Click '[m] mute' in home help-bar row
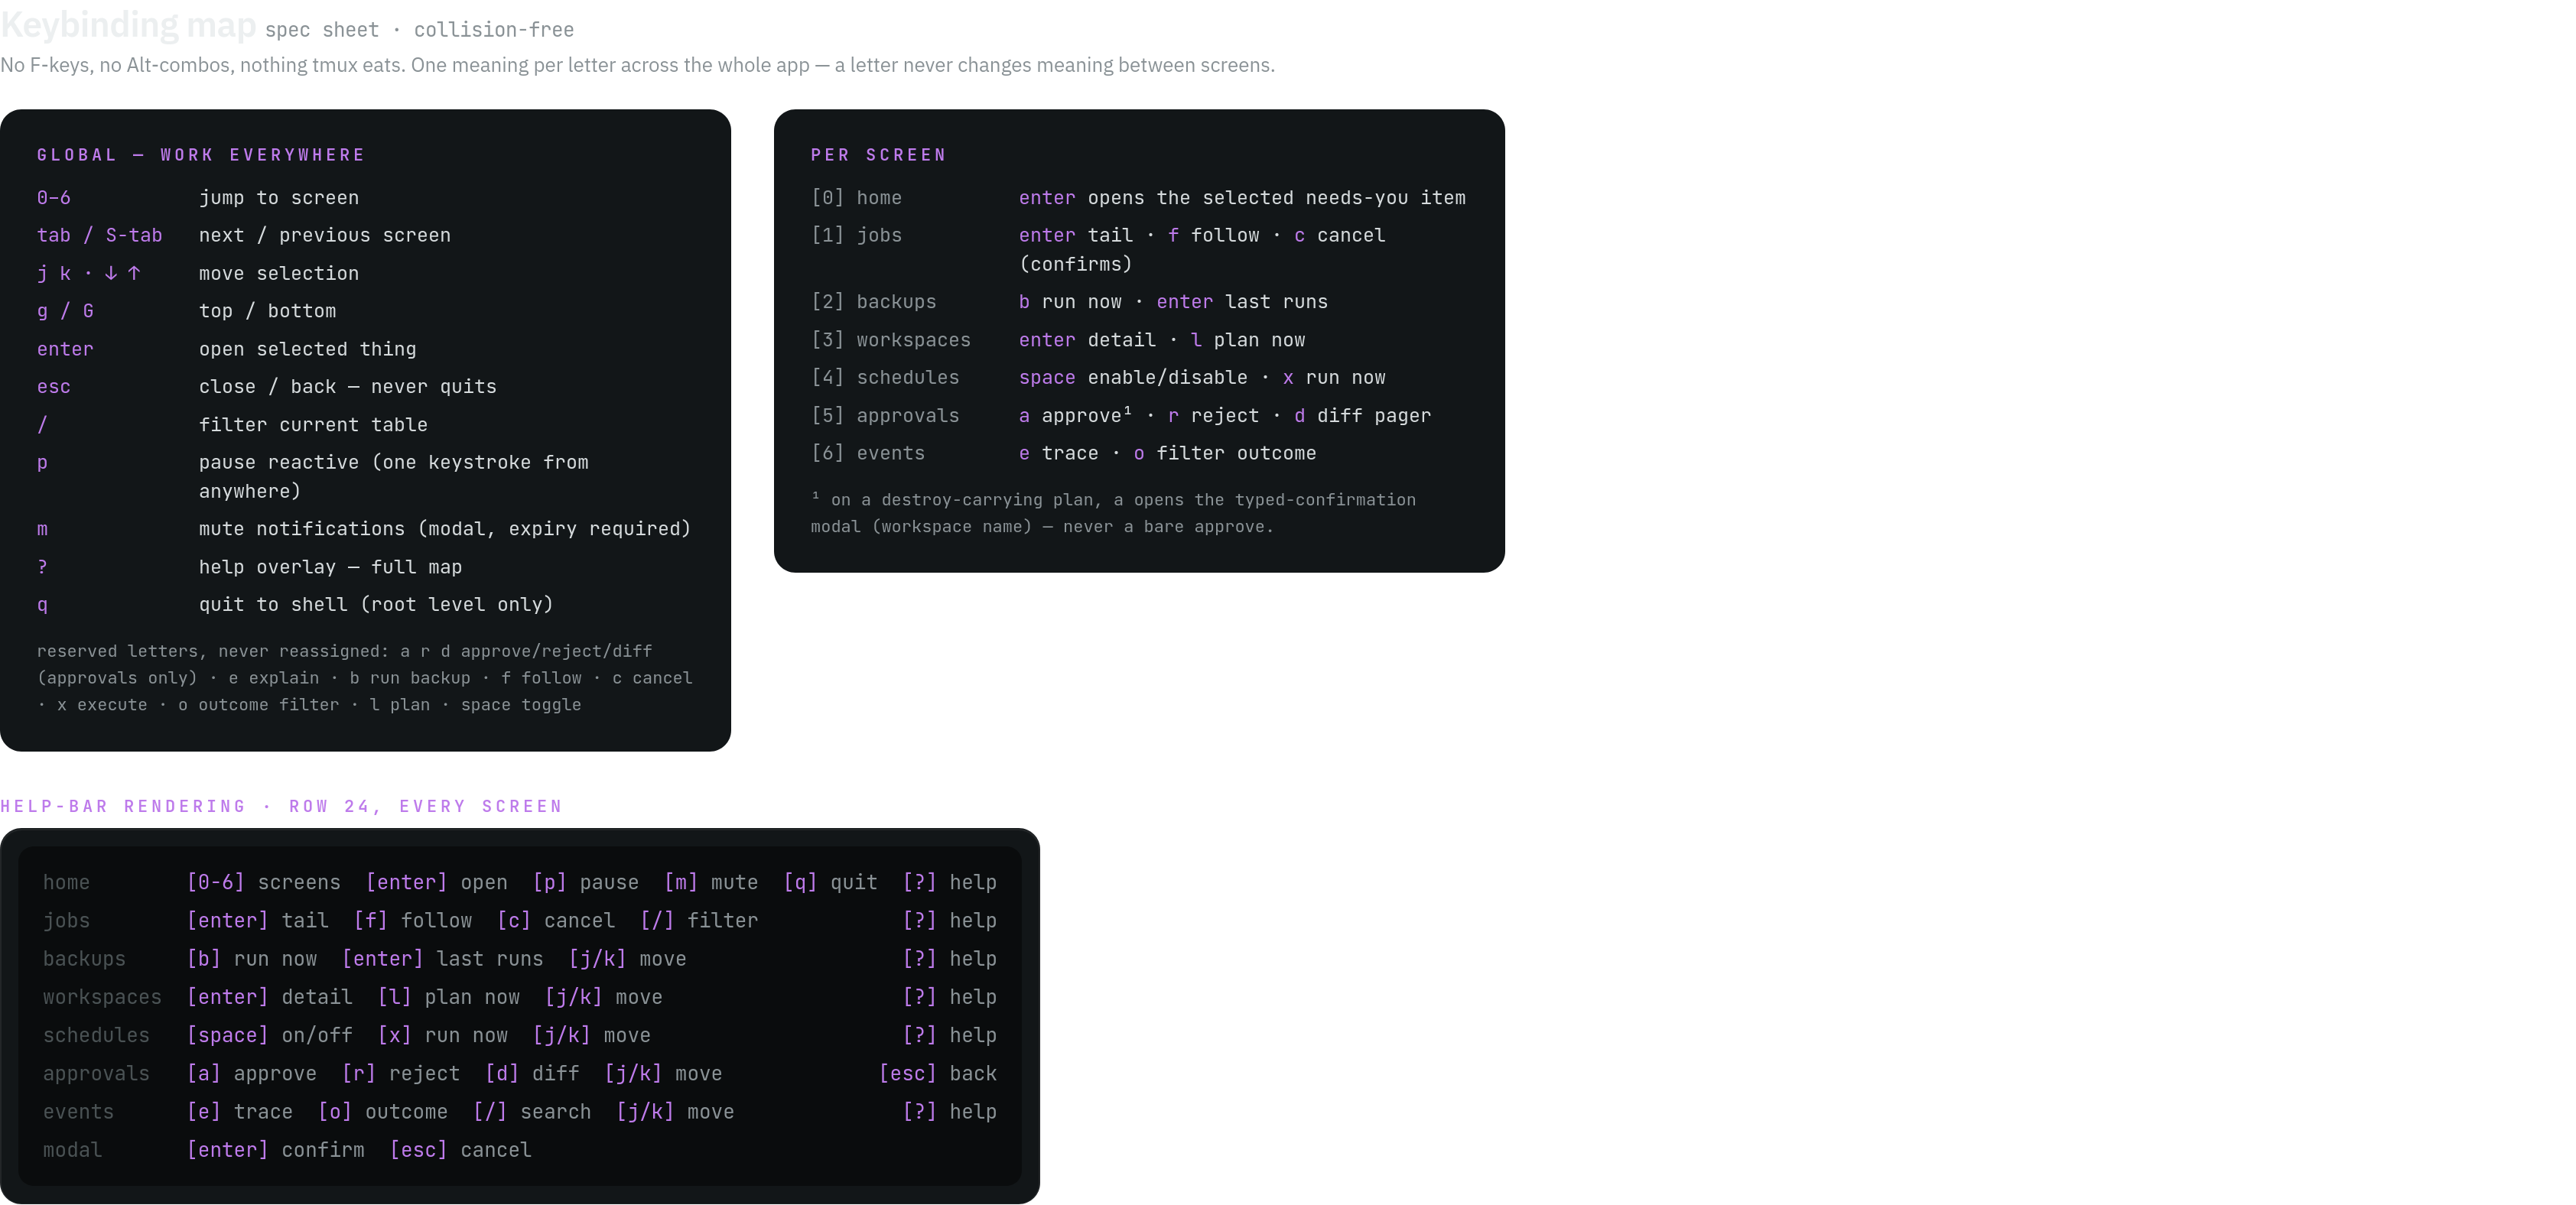This screenshot has height=1205, width=2576. click(711, 882)
